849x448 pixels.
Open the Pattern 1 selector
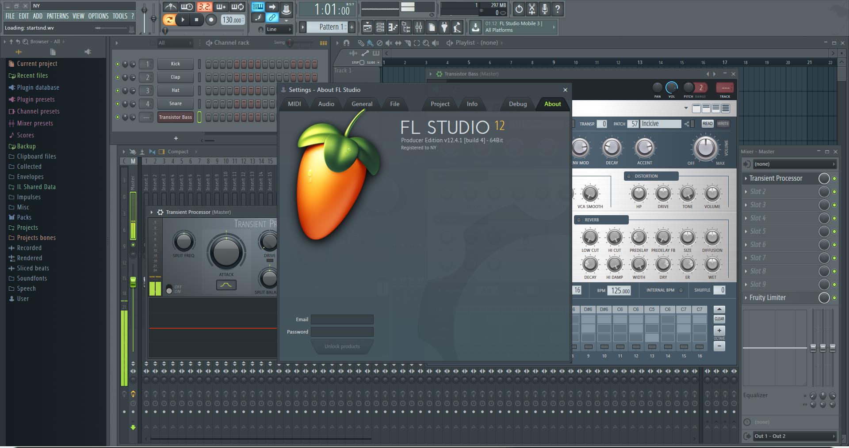pyautogui.click(x=328, y=27)
